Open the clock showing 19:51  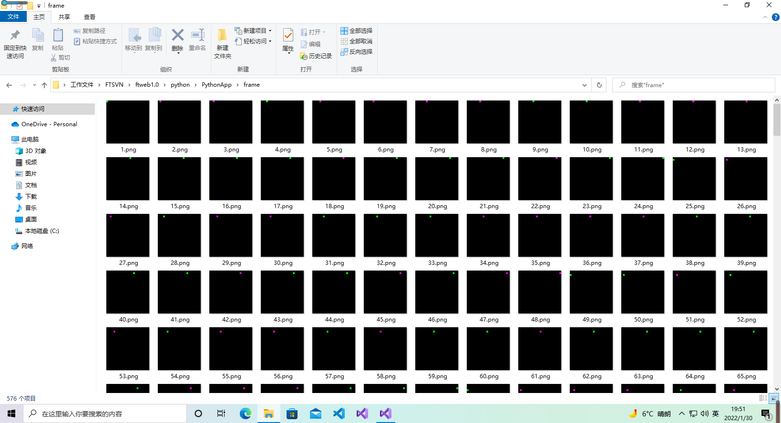738,413
